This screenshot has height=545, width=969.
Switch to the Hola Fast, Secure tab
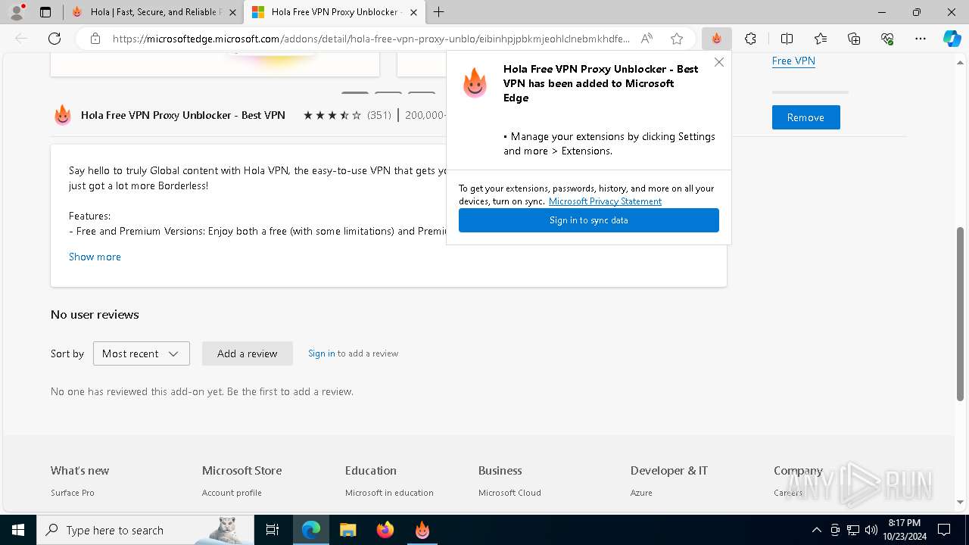tap(154, 12)
